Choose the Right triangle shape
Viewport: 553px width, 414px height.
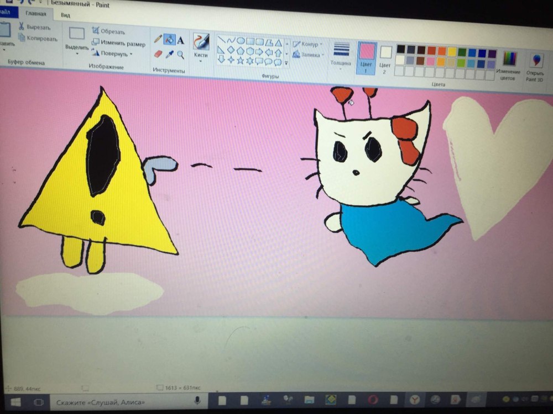coord(221,49)
